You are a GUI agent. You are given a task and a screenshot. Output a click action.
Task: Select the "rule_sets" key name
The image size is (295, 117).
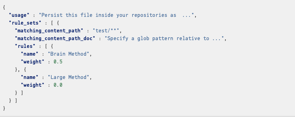tap(25, 23)
